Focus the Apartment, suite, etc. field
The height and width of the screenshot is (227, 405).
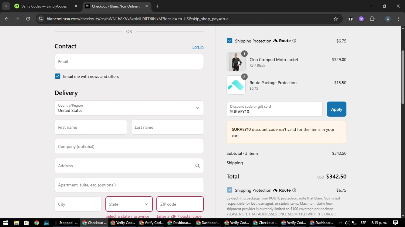129,185
